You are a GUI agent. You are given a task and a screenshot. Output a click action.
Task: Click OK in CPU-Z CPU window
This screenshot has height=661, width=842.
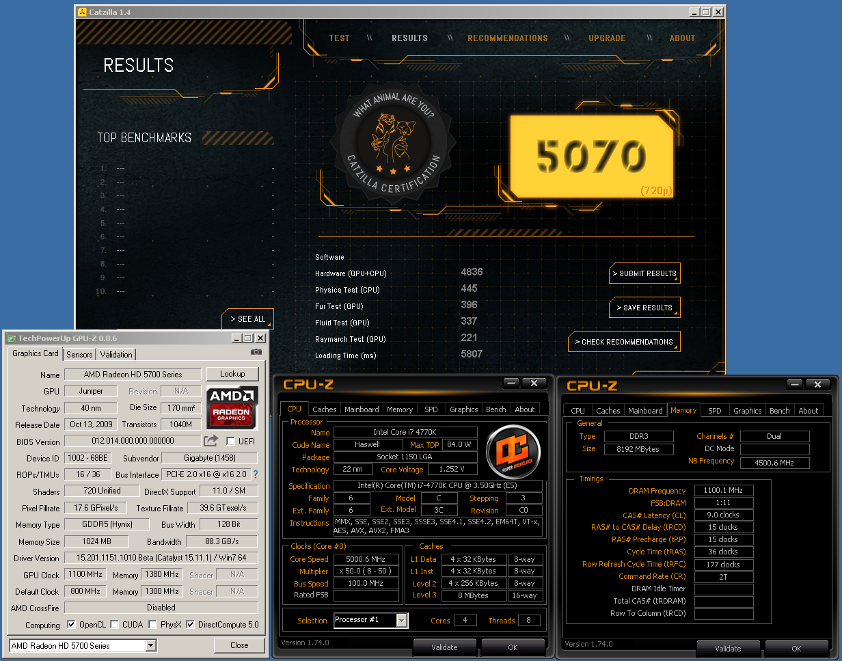point(513,647)
